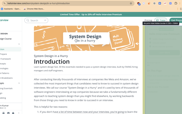The image size is (182, 114).
Task: Open the red shield extension with badge
Action: (x=138, y=3)
